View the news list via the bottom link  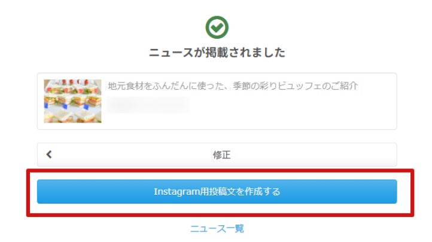(x=217, y=228)
